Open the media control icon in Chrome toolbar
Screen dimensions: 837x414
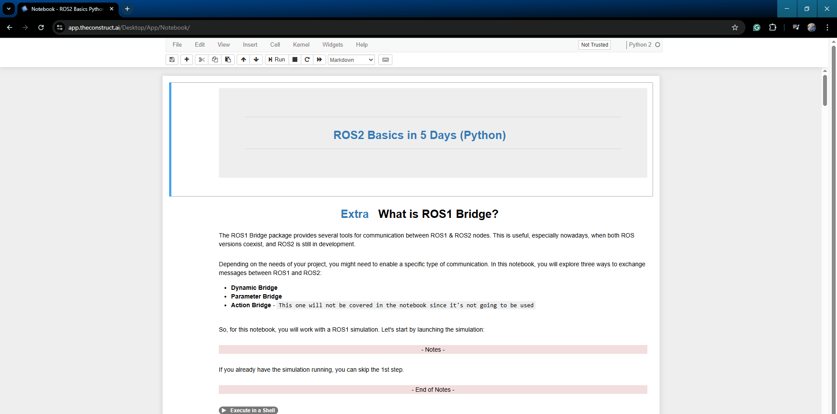point(796,27)
